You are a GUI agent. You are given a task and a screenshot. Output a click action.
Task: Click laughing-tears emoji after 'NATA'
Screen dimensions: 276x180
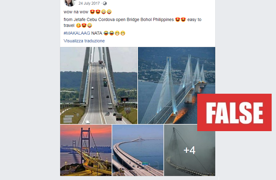point(106,33)
